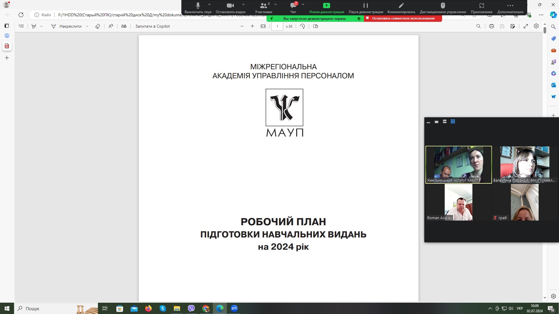Open Zoom Приложения apps

481,8
